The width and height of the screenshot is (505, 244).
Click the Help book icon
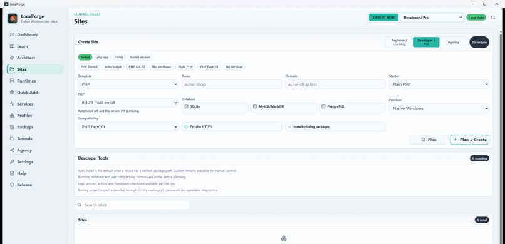coord(13,173)
